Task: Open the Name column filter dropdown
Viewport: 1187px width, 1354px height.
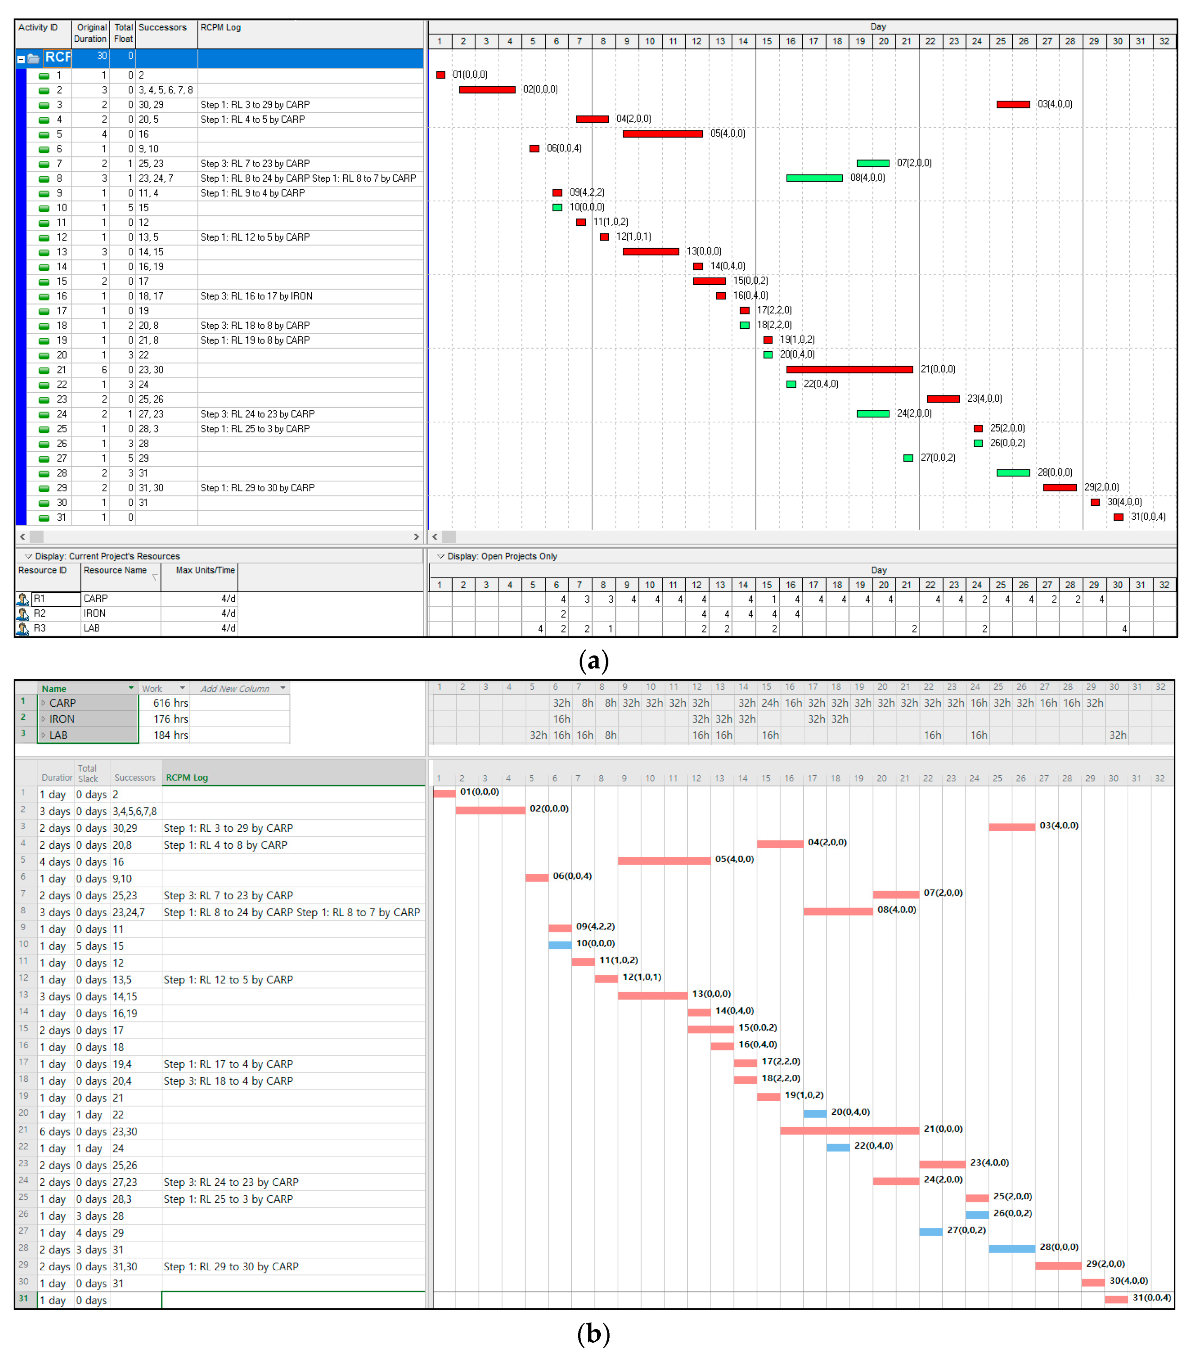Action: [x=131, y=688]
